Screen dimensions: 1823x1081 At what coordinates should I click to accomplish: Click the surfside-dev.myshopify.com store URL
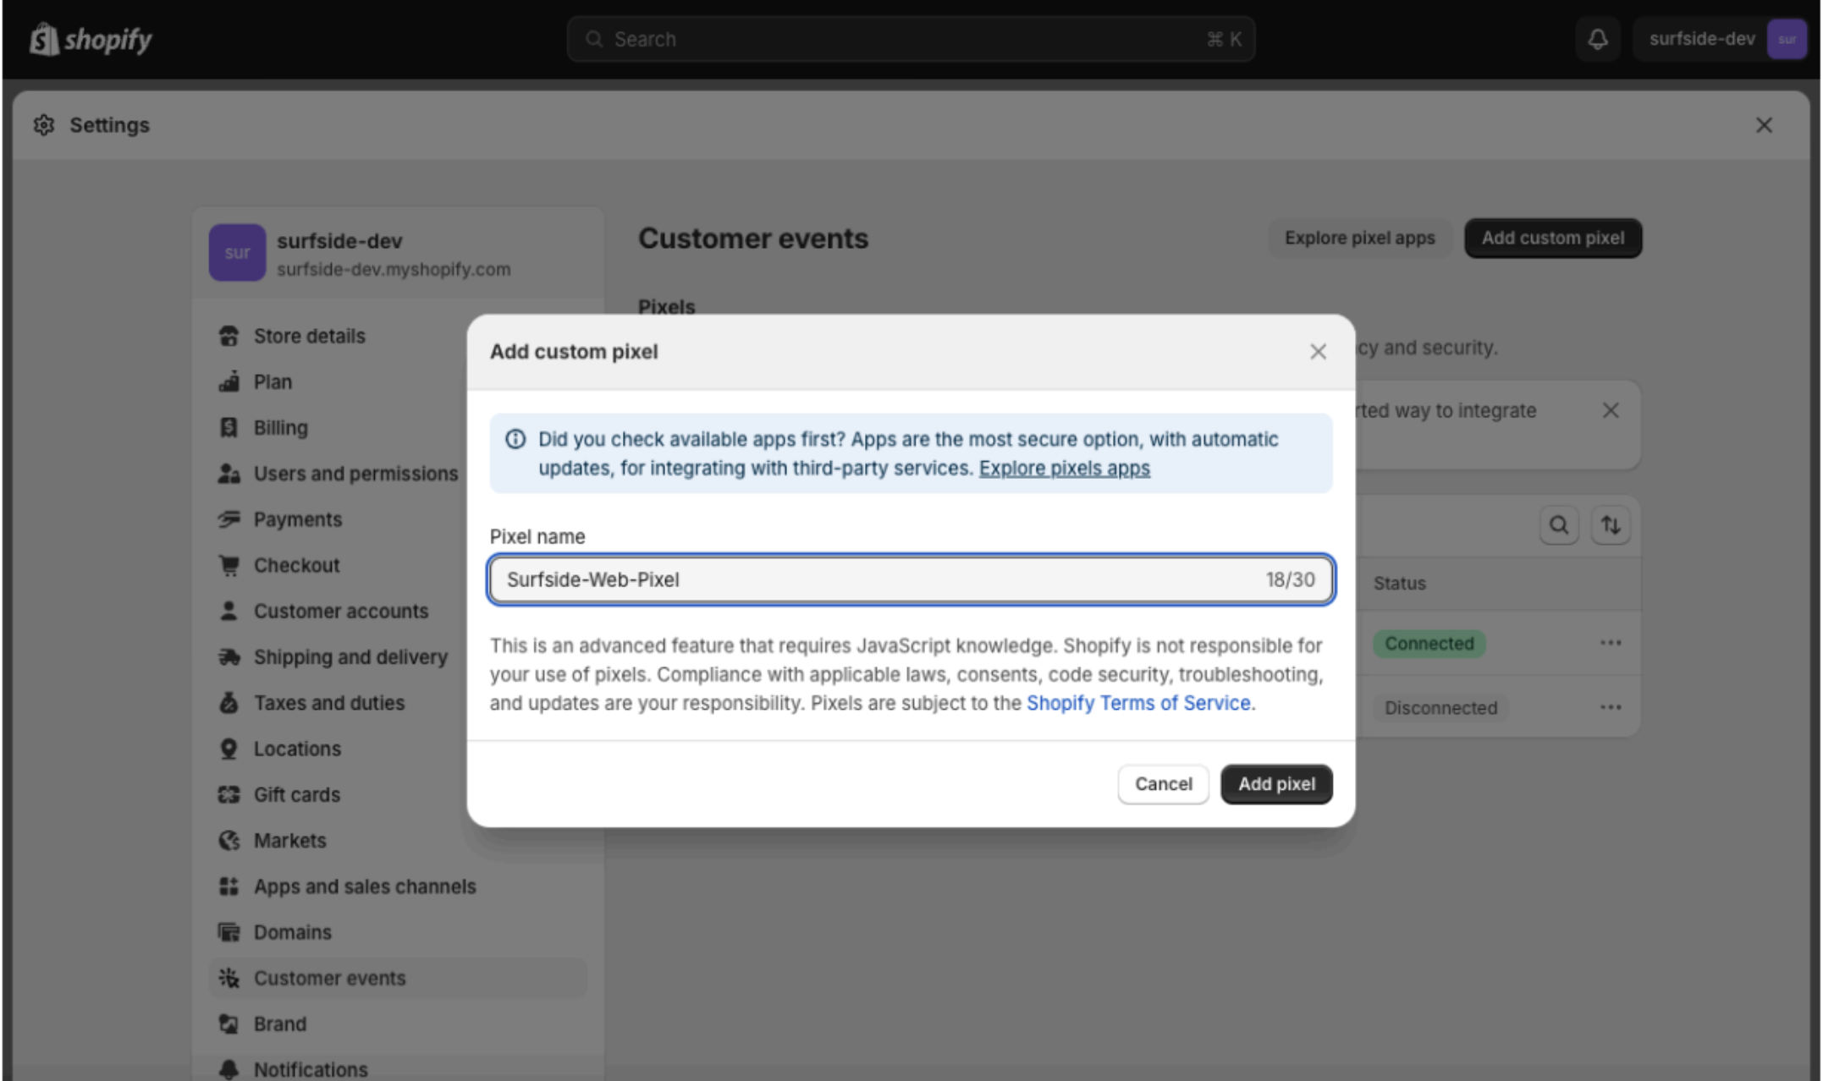click(x=394, y=269)
